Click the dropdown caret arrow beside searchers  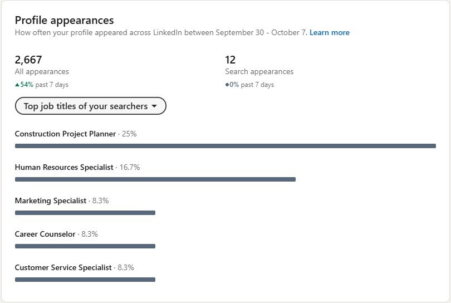pyautogui.click(x=155, y=106)
